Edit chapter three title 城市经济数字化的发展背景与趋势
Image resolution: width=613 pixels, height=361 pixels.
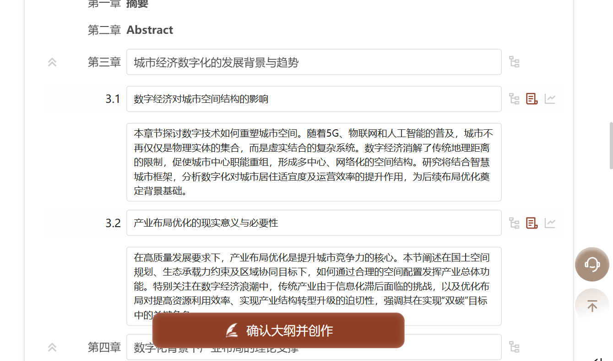314,62
